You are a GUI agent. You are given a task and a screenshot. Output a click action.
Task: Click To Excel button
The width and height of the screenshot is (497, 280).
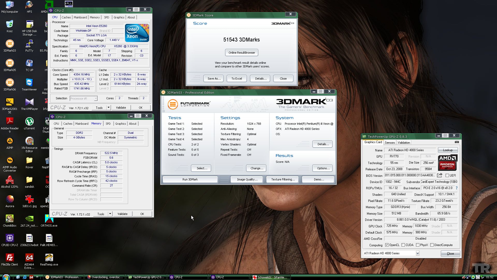(237, 79)
